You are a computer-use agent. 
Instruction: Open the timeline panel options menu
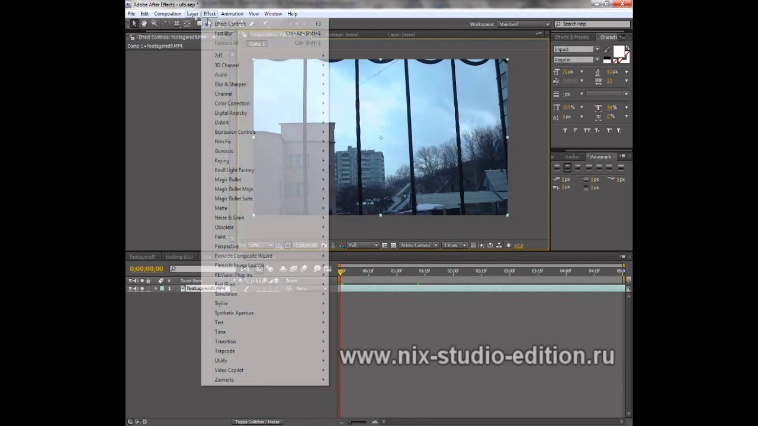(622, 256)
